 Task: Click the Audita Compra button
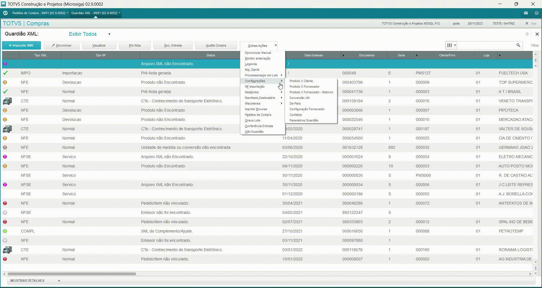pos(216,45)
